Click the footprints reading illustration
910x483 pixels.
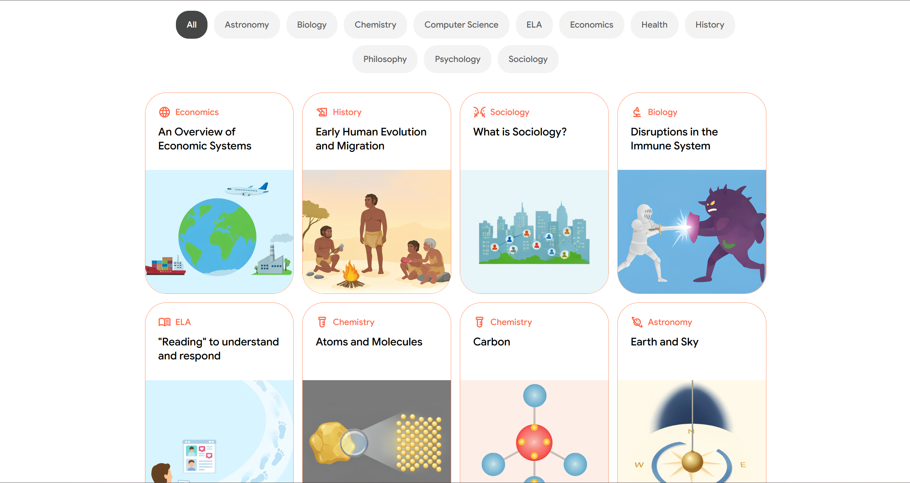[x=219, y=431]
